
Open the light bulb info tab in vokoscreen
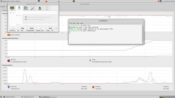(47, 8)
